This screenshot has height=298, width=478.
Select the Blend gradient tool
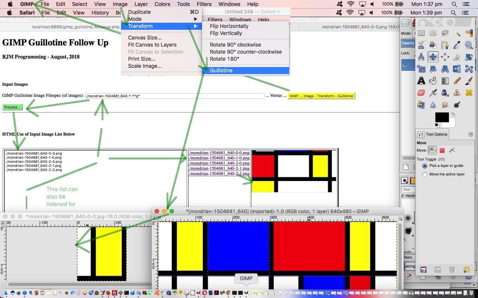point(445,81)
